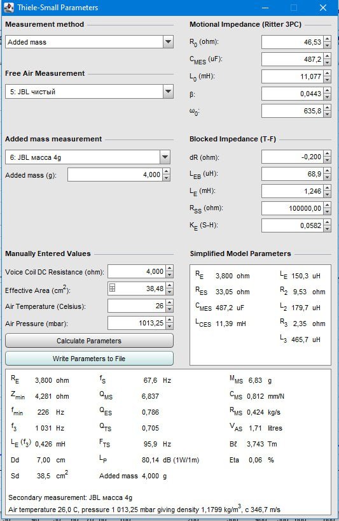Click the LEB (uH) field showing 68,9
This screenshot has height=521, width=339.
(x=293, y=174)
